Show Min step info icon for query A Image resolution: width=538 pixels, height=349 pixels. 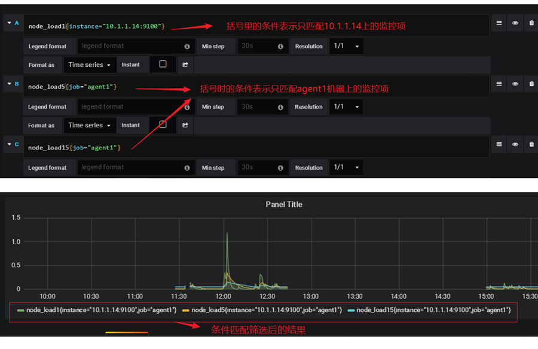tap(280, 47)
